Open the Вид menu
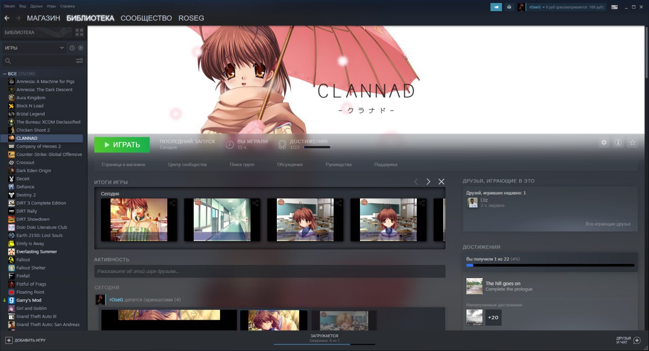 (23, 6)
